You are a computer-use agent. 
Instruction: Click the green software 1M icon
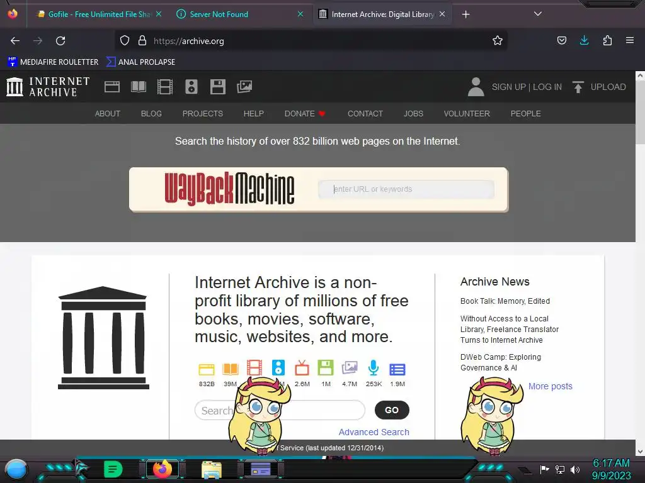click(326, 367)
